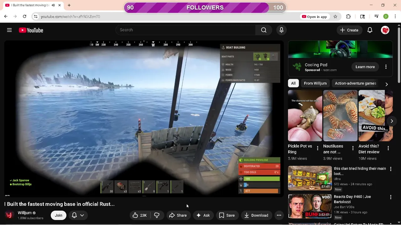
Task: Open the Willjum channel name link
Action: 25,213
